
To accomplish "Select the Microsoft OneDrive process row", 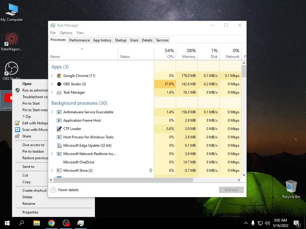I will tap(145, 162).
